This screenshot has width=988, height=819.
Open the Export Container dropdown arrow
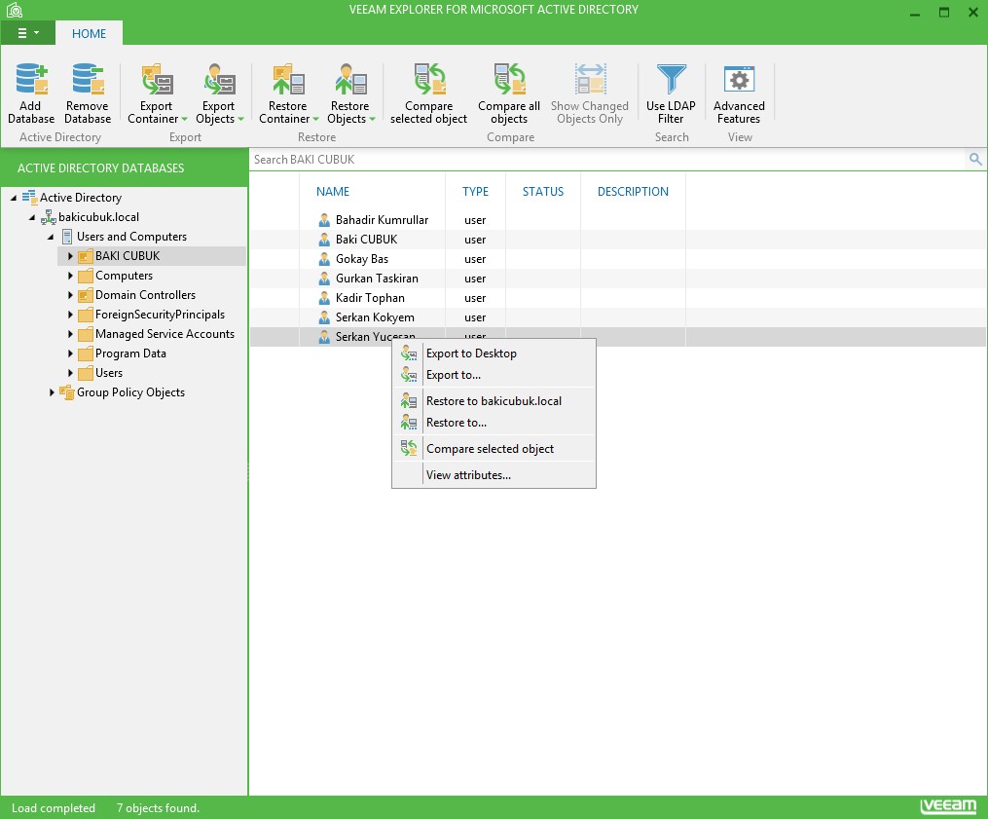coord(185,119)
